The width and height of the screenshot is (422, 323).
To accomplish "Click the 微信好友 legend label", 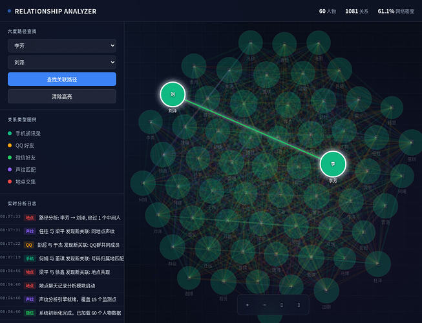I will point(26,158).
